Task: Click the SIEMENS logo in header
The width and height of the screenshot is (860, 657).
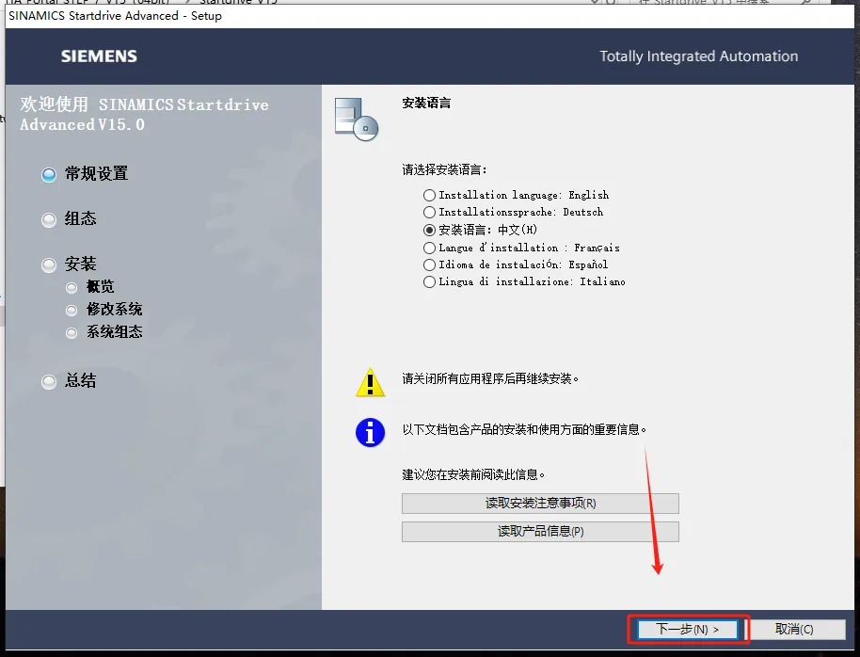Action: 99,56
